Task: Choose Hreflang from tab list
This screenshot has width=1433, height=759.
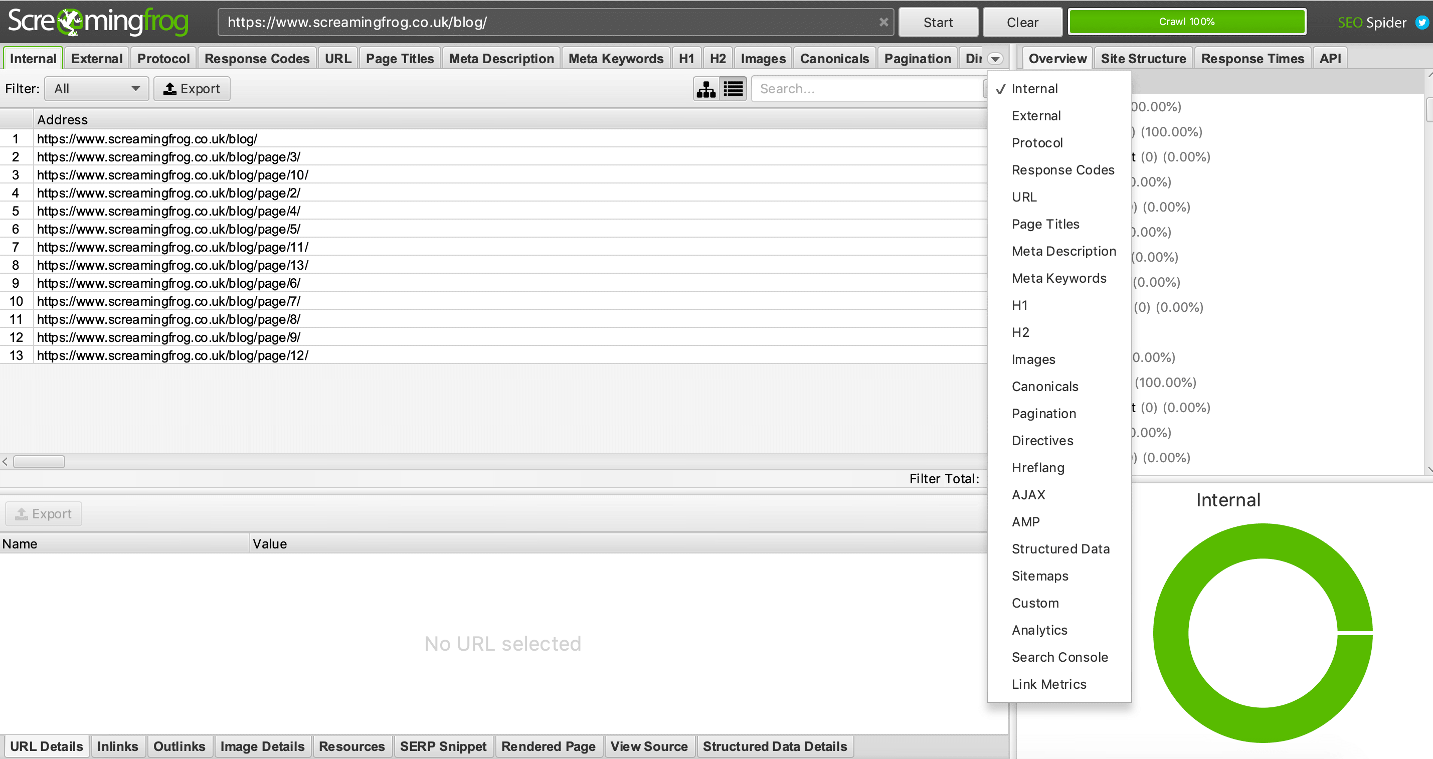Action: [x=1037, y=468]
